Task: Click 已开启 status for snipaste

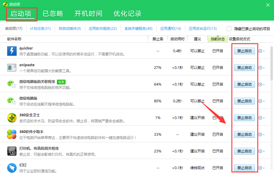Action: pos(218,68)
